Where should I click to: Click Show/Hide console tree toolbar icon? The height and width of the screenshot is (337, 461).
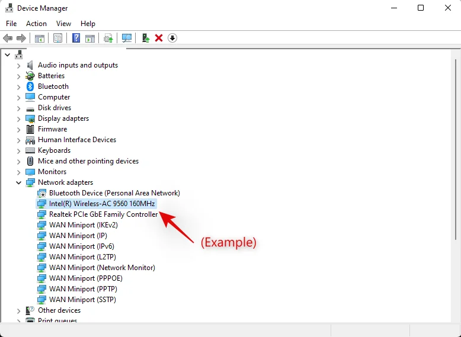click(x=40, y=38)
